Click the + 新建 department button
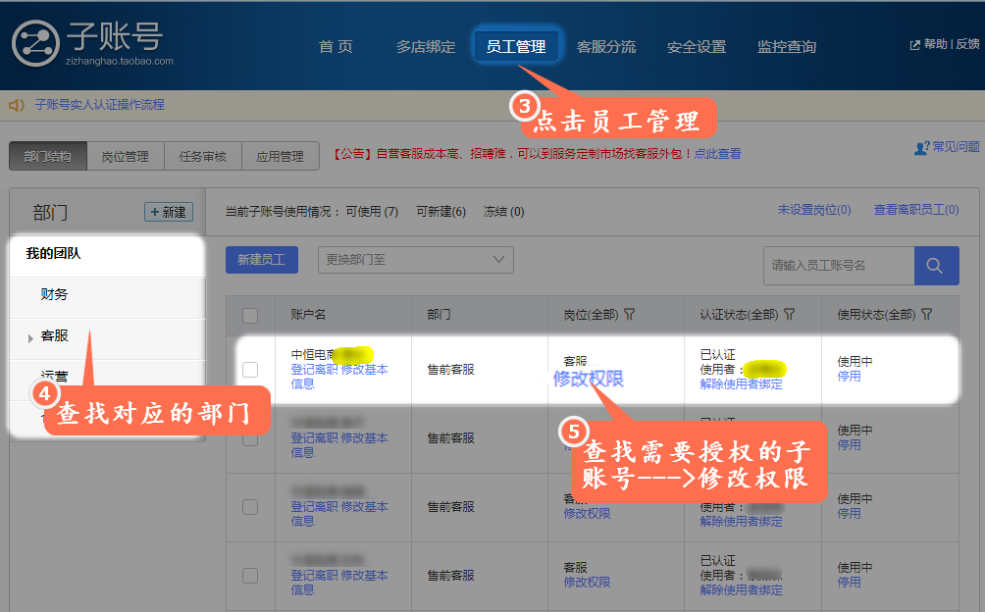Viewport: 985px width, 612px height. point(168,212)
